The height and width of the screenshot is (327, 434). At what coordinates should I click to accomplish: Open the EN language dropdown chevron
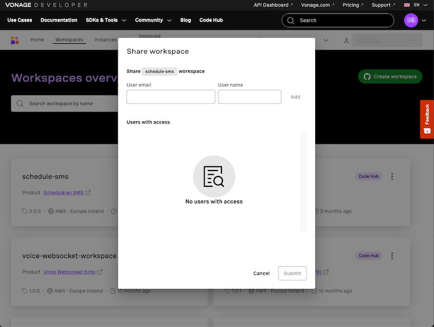click(425, 5)
